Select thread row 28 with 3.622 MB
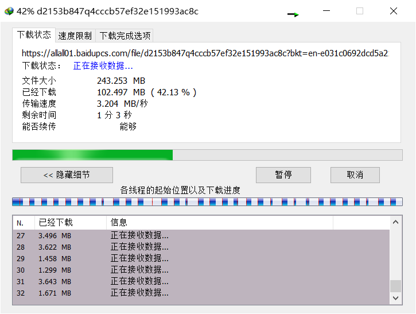Screen dimensions: 416x314 click(201, 247)
